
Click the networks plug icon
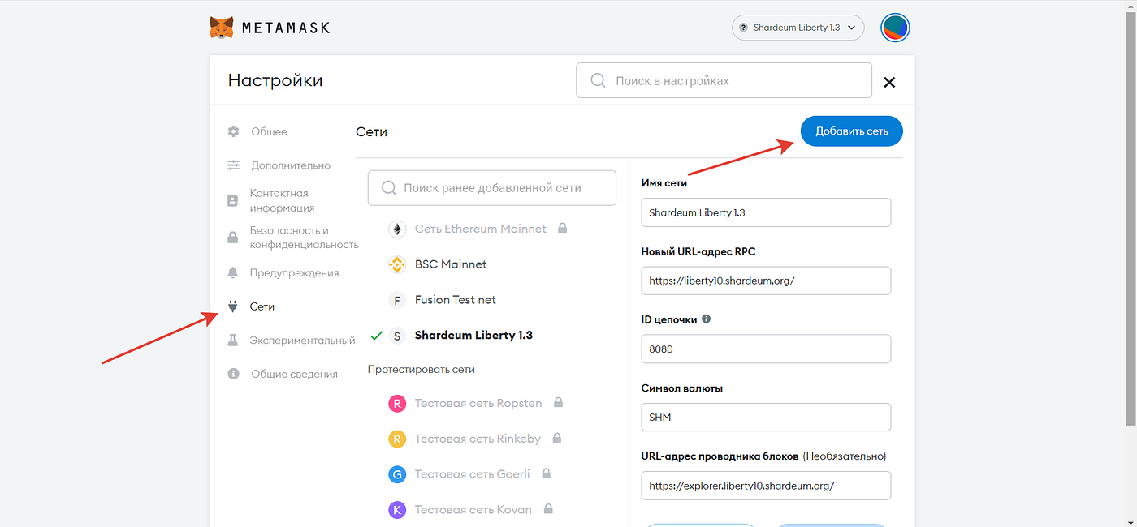[233, 306]
